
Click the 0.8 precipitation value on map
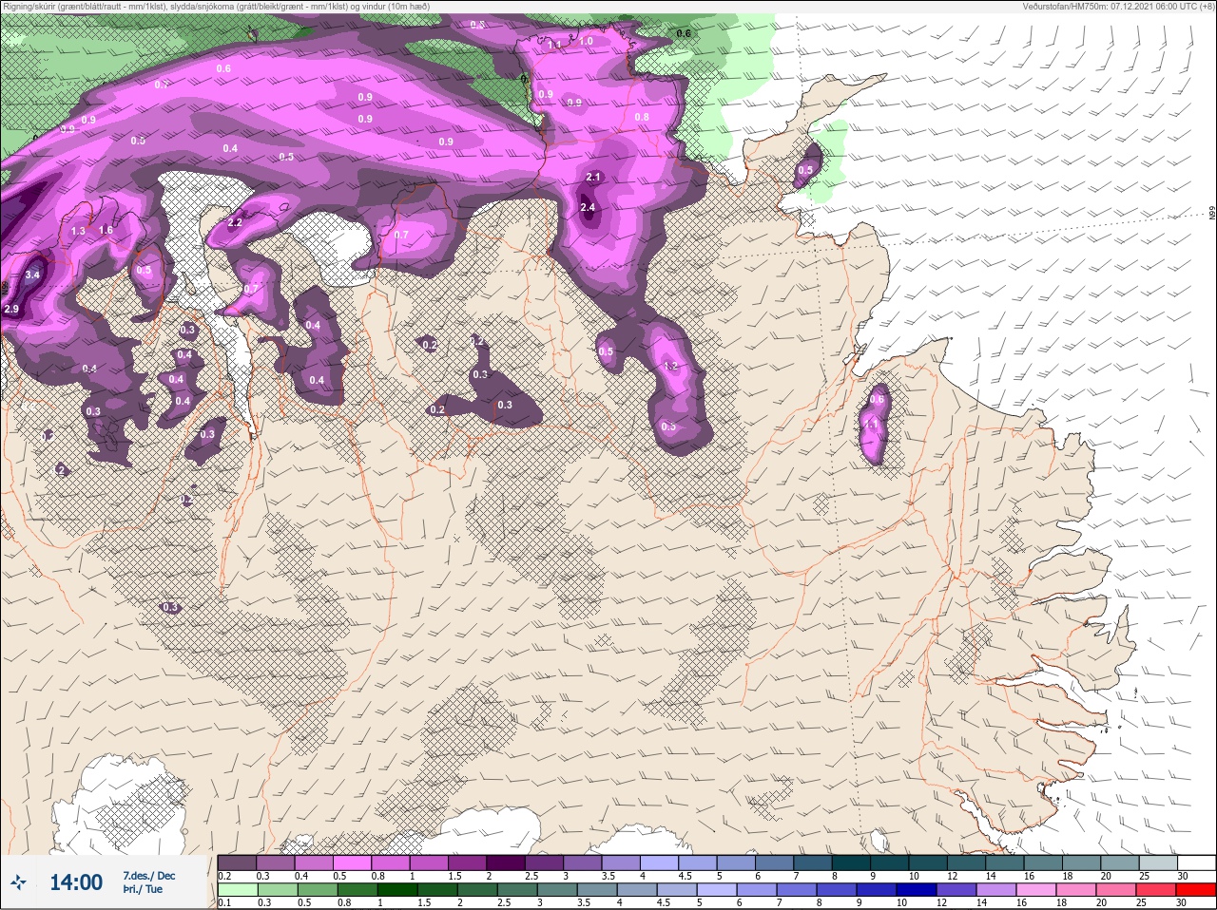(x=642, y=118)
